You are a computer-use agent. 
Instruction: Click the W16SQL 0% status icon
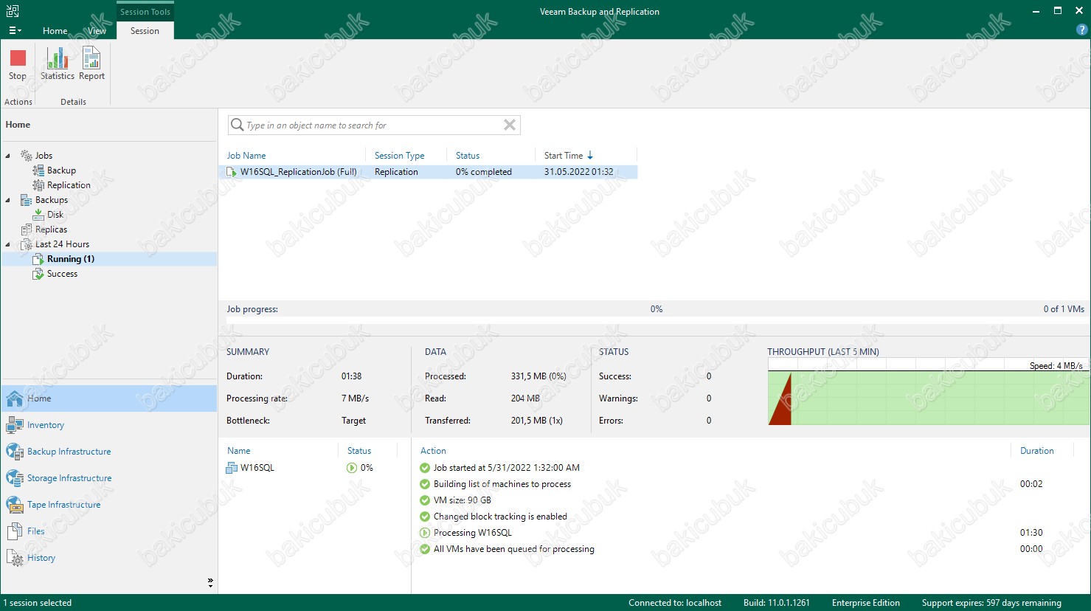352,468
